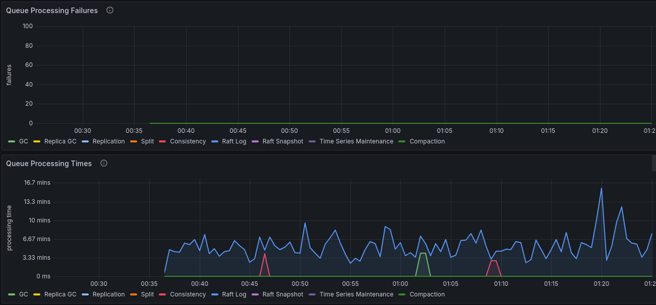
Task: Open the Queue Processing Failures panel title menu
Action: coord(52,11)
